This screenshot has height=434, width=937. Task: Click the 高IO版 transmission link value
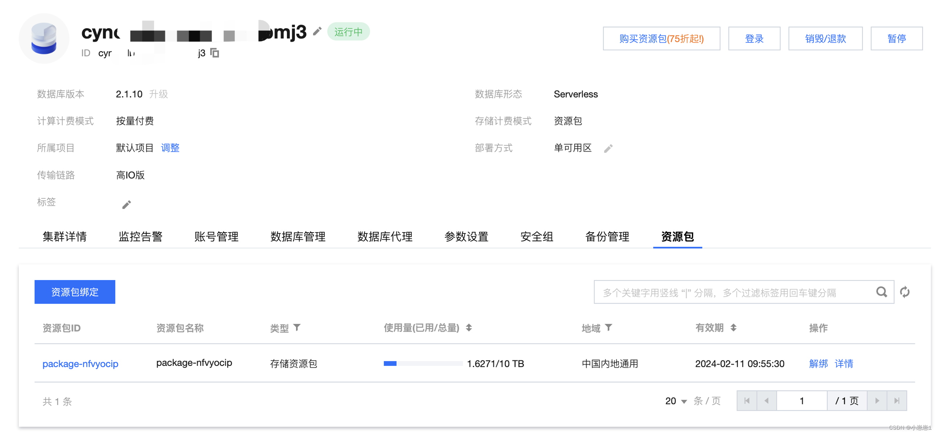(x=130, y=175)
